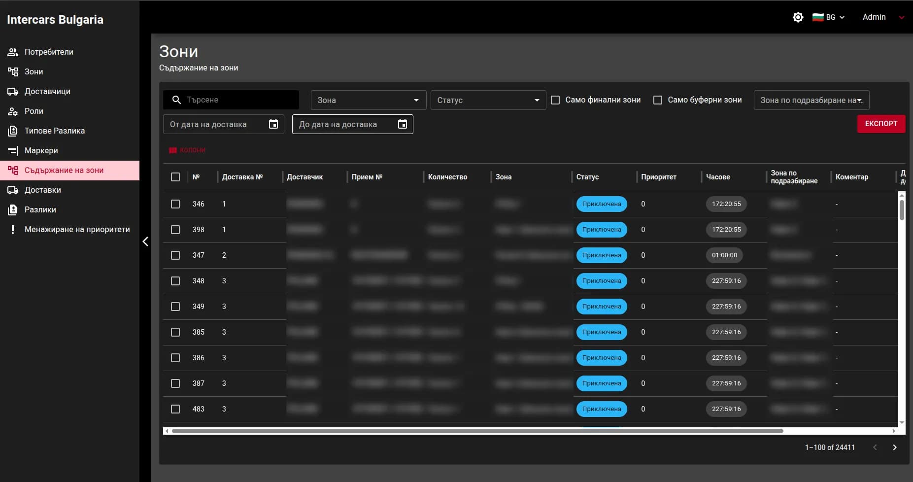Screen dimensions: 913x482
Task: Sort by the Приоритет column header
Action: (659, 177)
